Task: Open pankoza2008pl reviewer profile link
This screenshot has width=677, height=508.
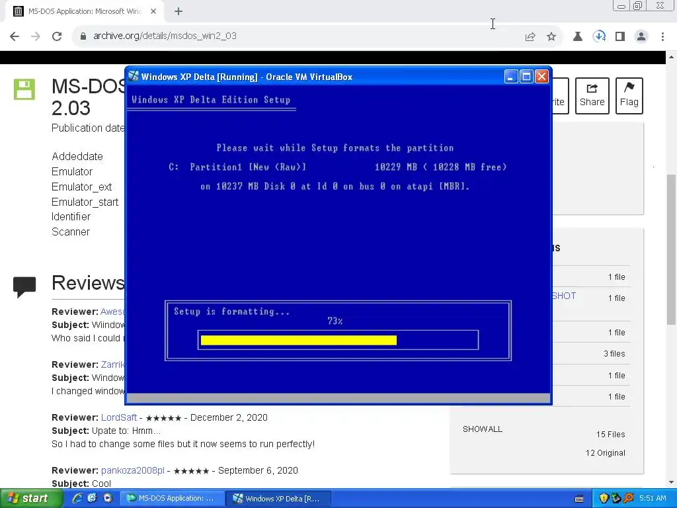Action: pyautogui.click(x=132, y=470)
